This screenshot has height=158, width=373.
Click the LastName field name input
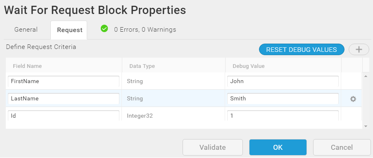click(64, 98)
